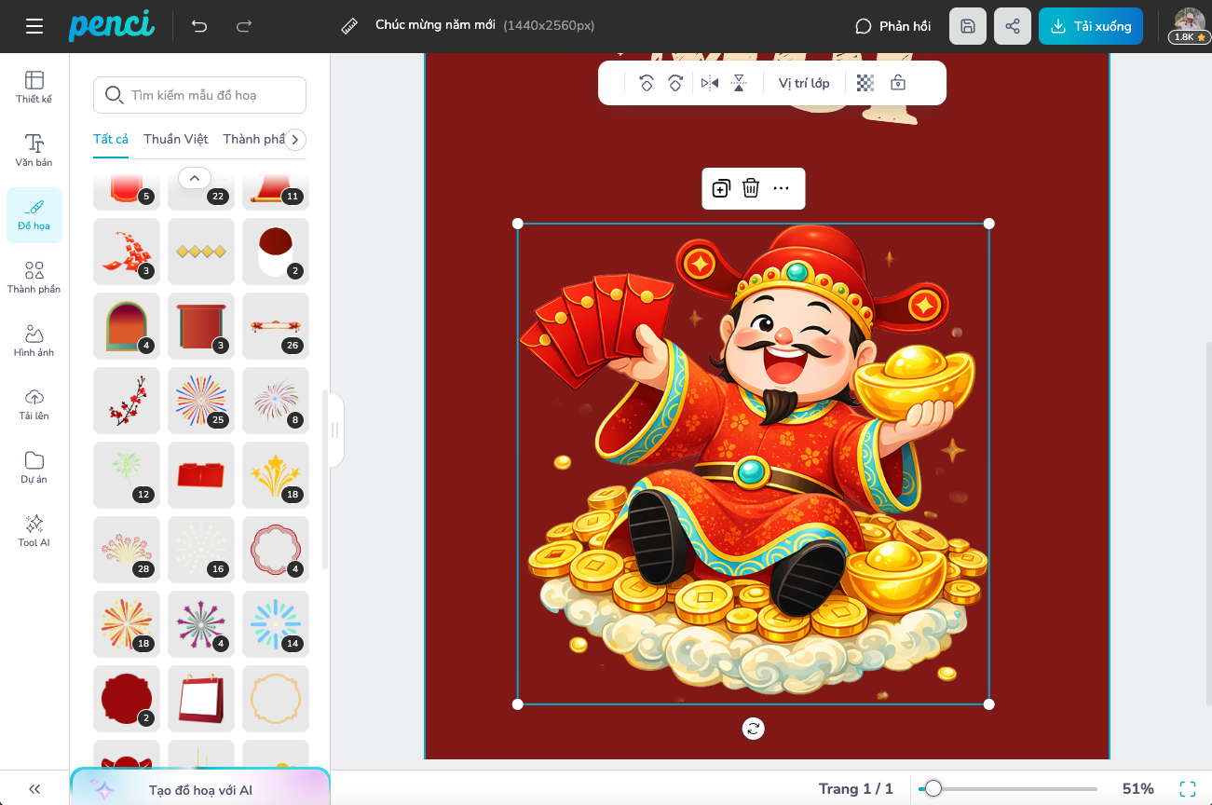
Task: Click Tạo đồ hoạ với AI button
Action: pyautogui.click(x=200, y=790)
